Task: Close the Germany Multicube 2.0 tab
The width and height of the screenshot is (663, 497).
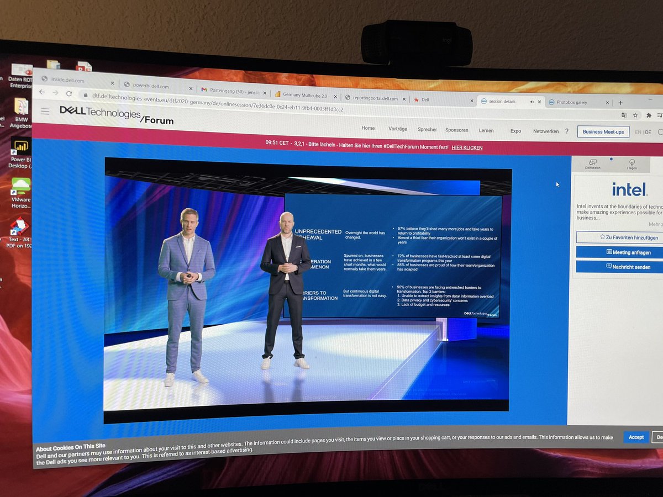Action: pos(335,96)
